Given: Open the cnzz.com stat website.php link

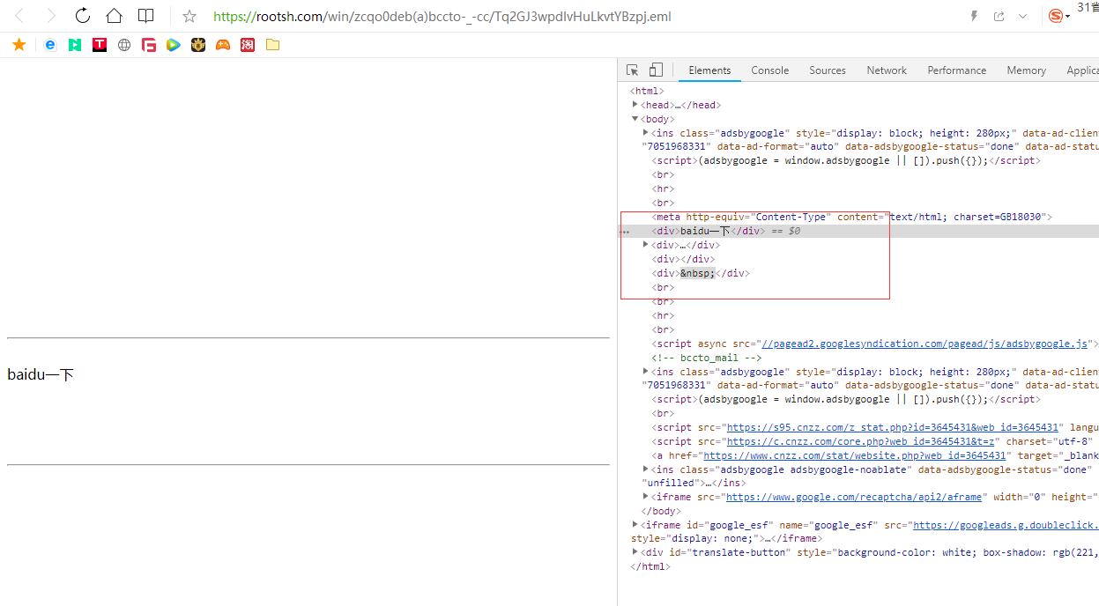Looking at the screenshot, I should coord(855,455).
